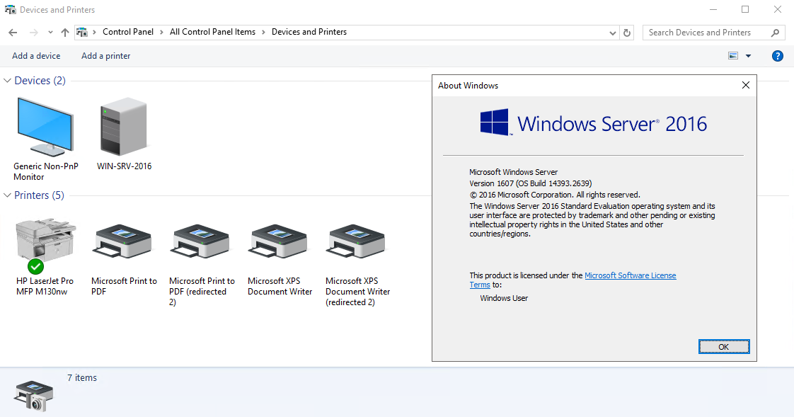Select Microsoft XPS Document Writer (redirected 2) icon
The image size is (794, 417).
pos(356,241)
